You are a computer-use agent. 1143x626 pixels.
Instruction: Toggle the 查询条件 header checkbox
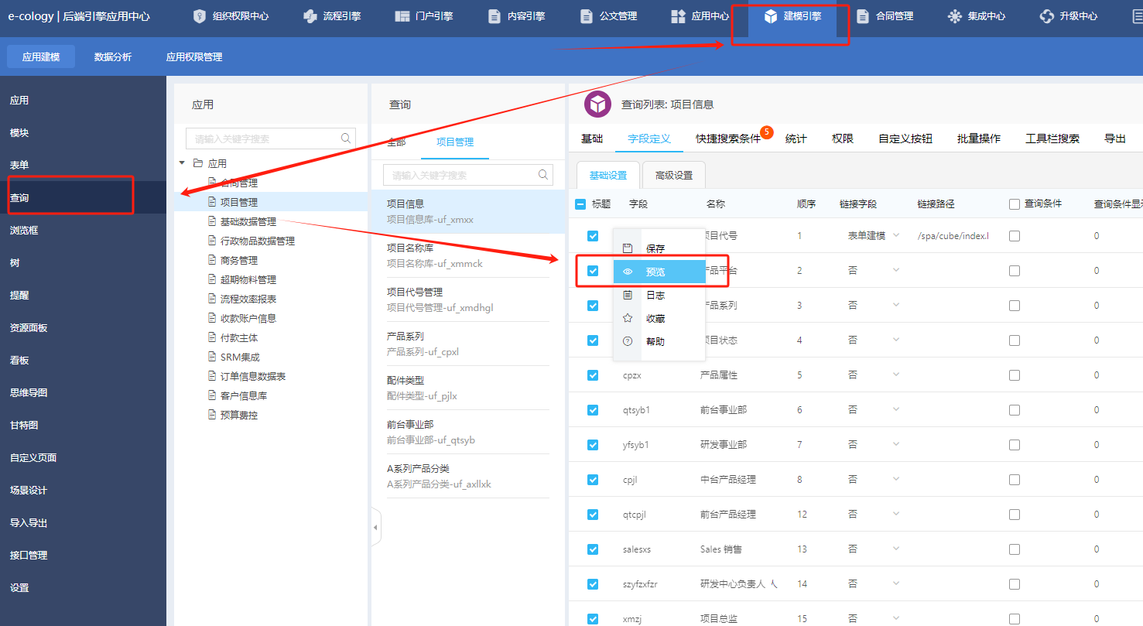[1015, 204]
